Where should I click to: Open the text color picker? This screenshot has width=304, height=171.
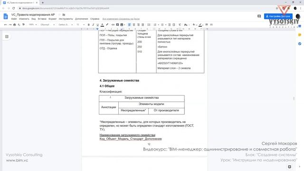102,25
